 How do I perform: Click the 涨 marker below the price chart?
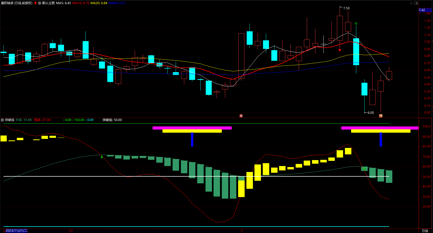(x=241, y=116)
